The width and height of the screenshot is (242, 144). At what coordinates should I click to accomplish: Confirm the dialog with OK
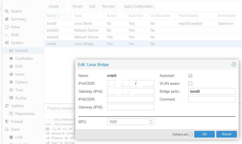click(204, 134)
